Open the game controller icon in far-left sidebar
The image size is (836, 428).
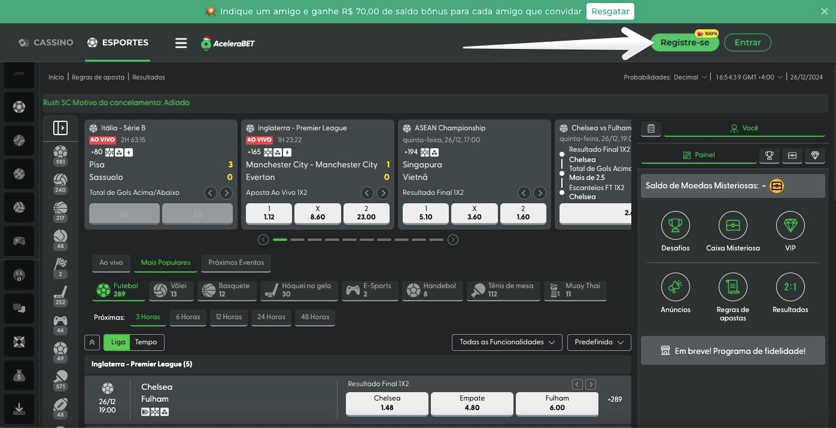19,241
